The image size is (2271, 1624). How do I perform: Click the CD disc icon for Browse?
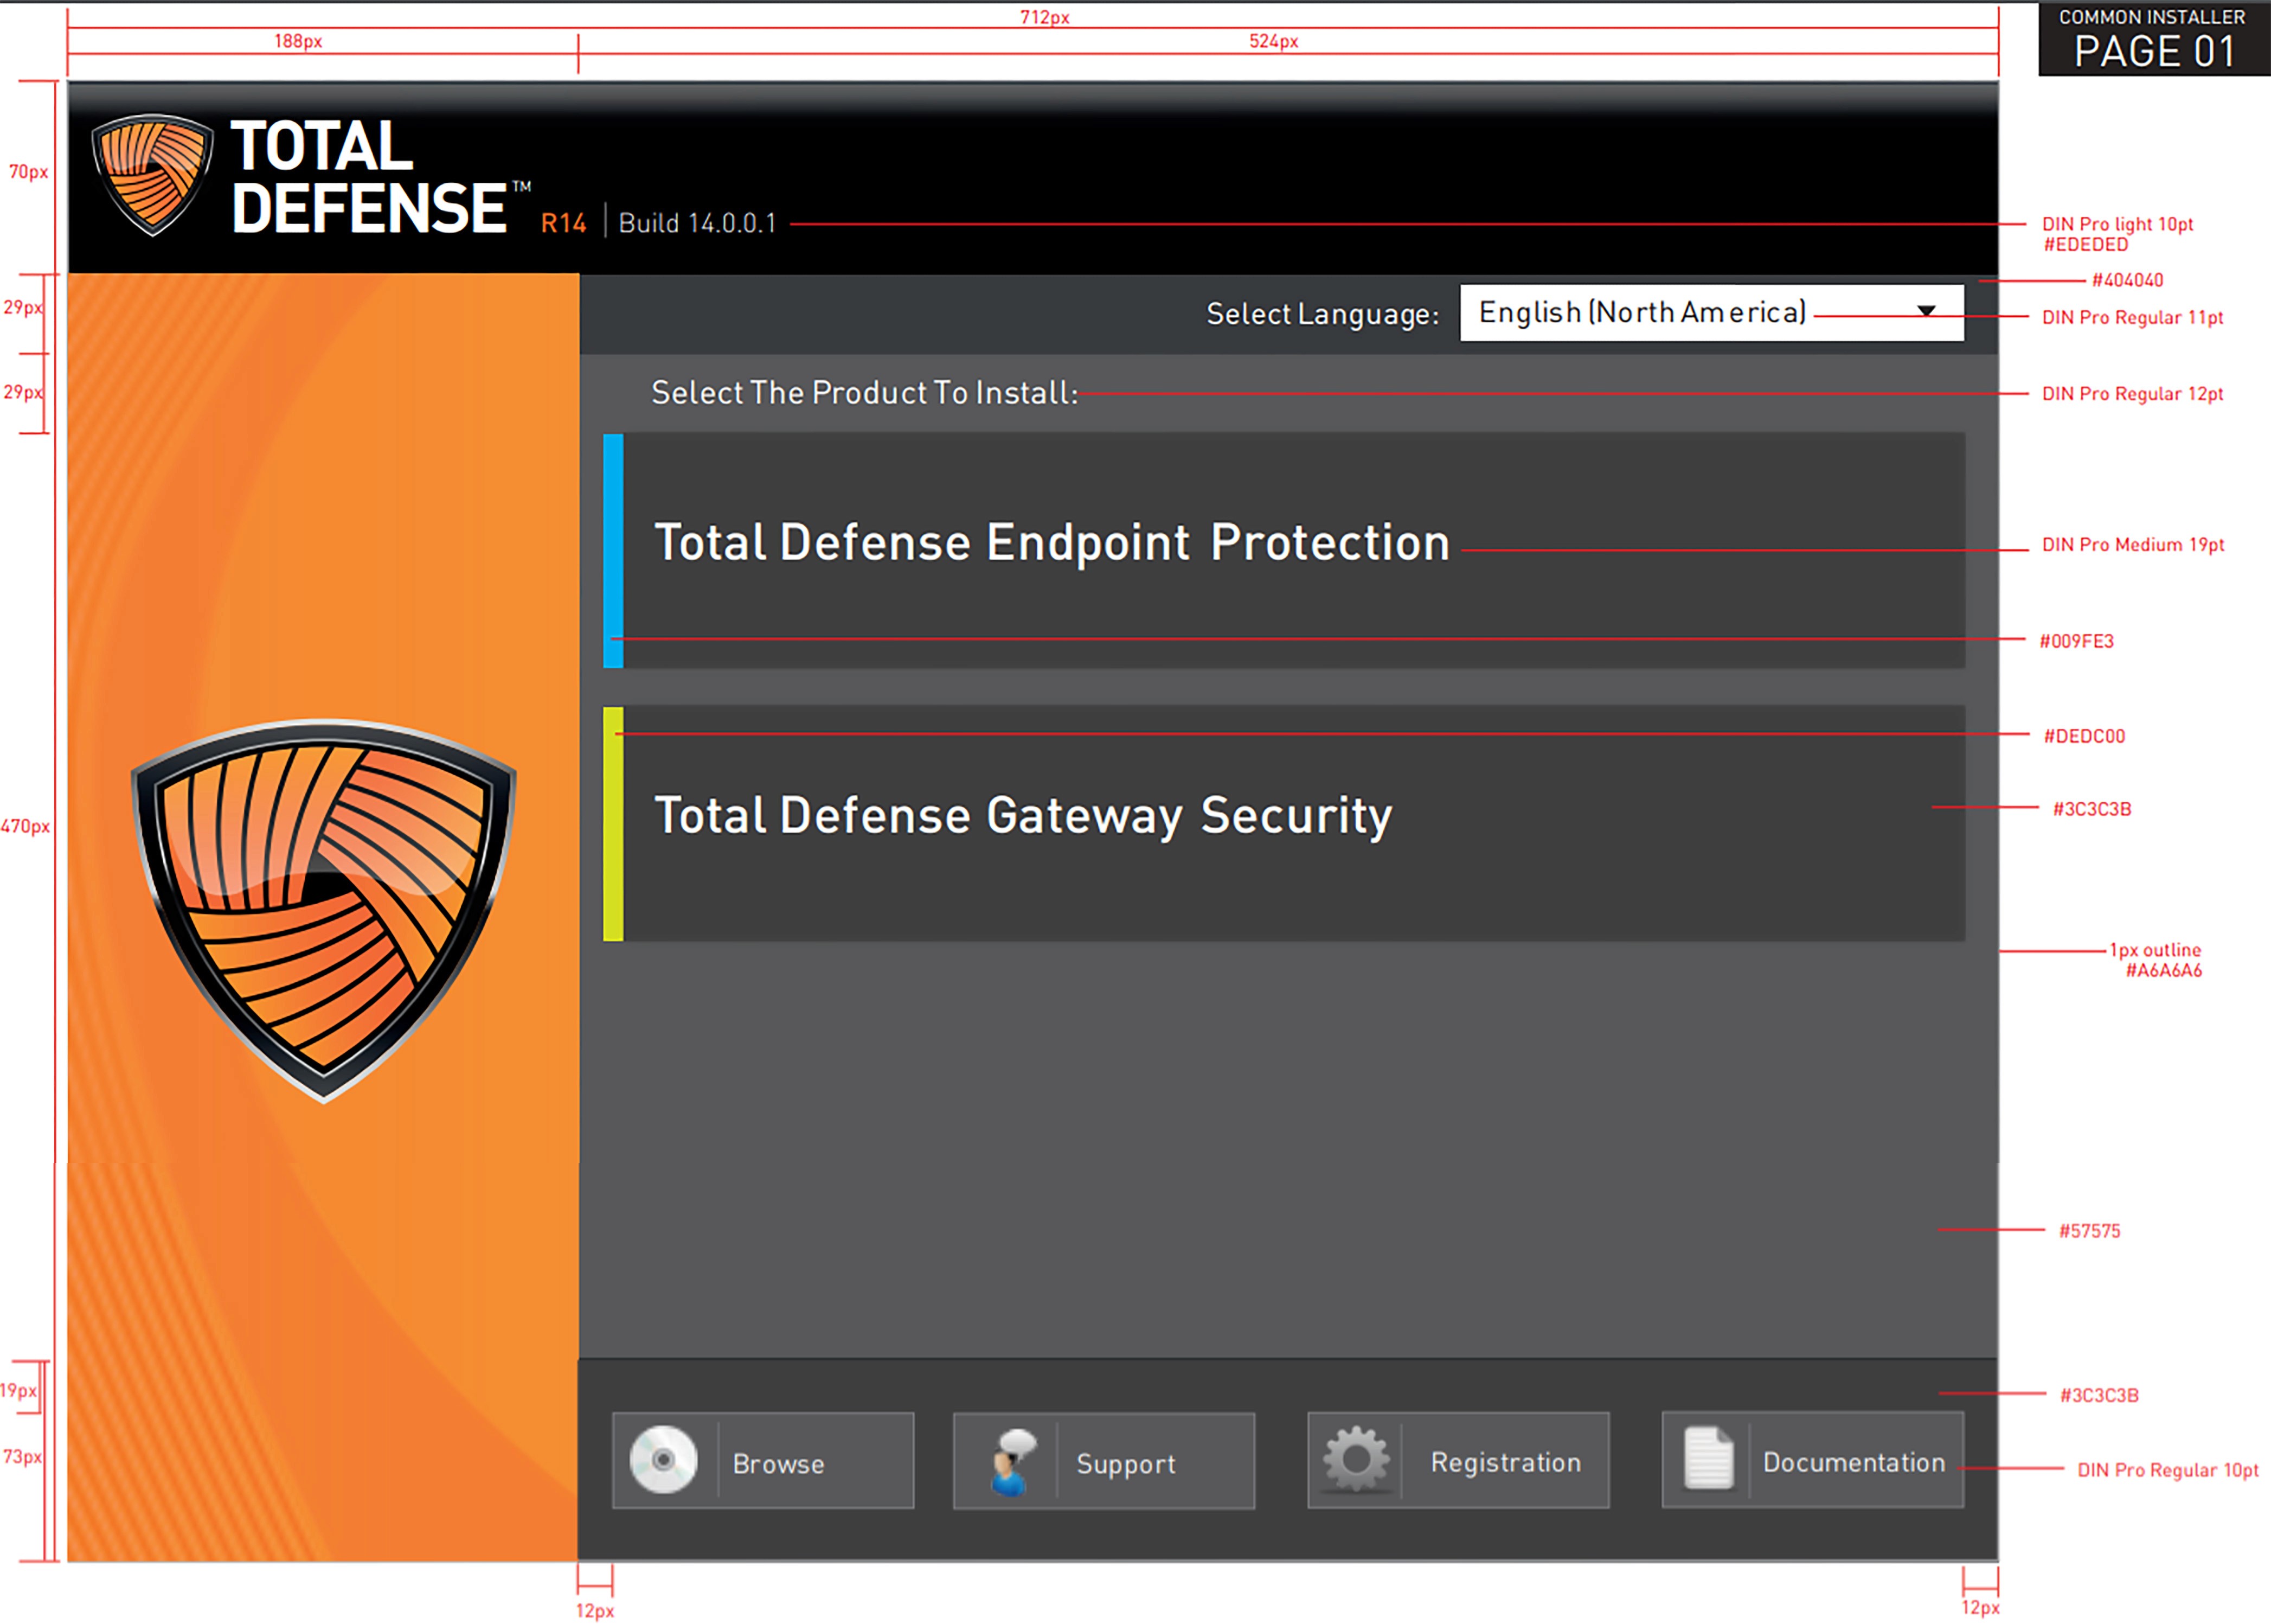point(663,1460)
